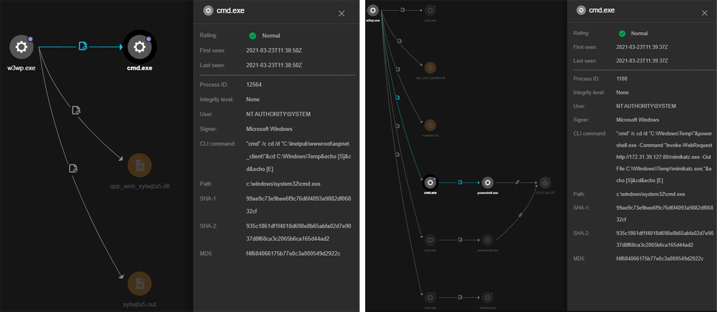Click link icon between bright powershell.exe and 172.31.39.127
The width and height of the screenshot is (717, 312).
coord(517,183)
